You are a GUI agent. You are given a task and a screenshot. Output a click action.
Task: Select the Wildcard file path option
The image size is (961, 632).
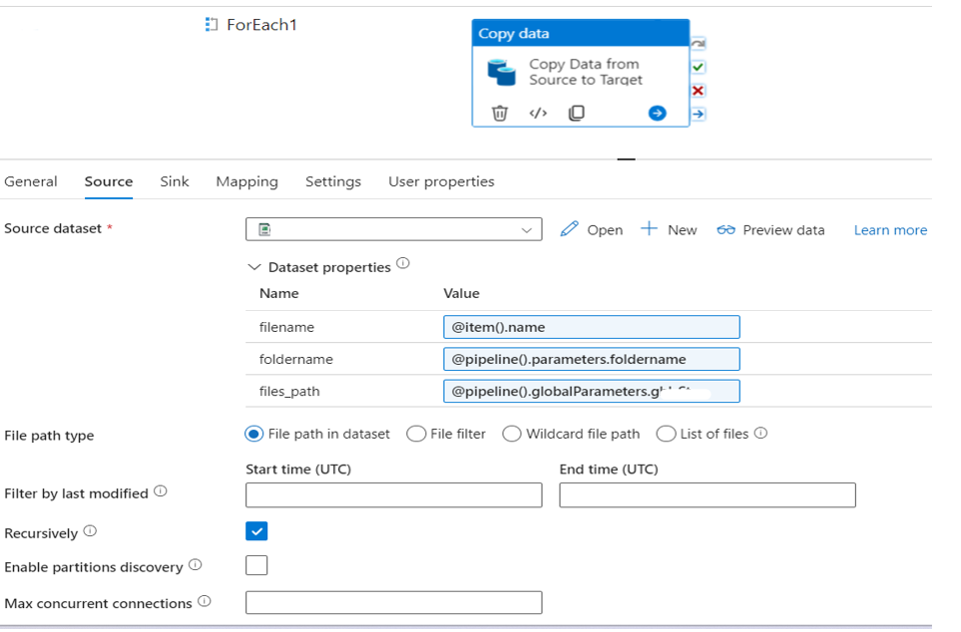[512, 434]
